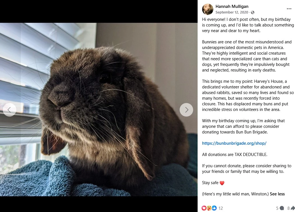Viewport: 295px width, 212px height.
Task: View the 12 reactions count
Action: (221, 208)
